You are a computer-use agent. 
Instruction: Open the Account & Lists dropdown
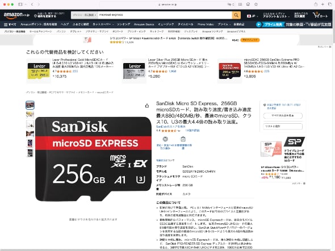point(276,15)
